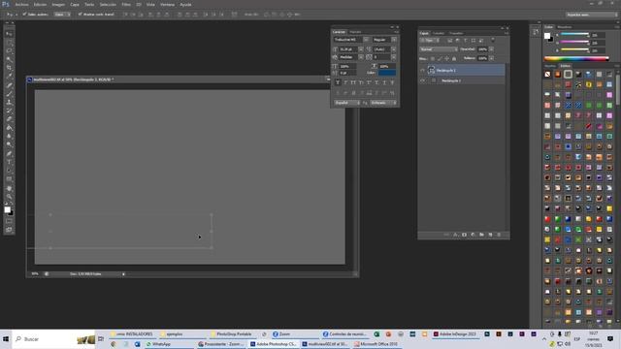Select the Eyedropper tool
Viewport: 621px width, 349px height.
(x=9, y=76)
